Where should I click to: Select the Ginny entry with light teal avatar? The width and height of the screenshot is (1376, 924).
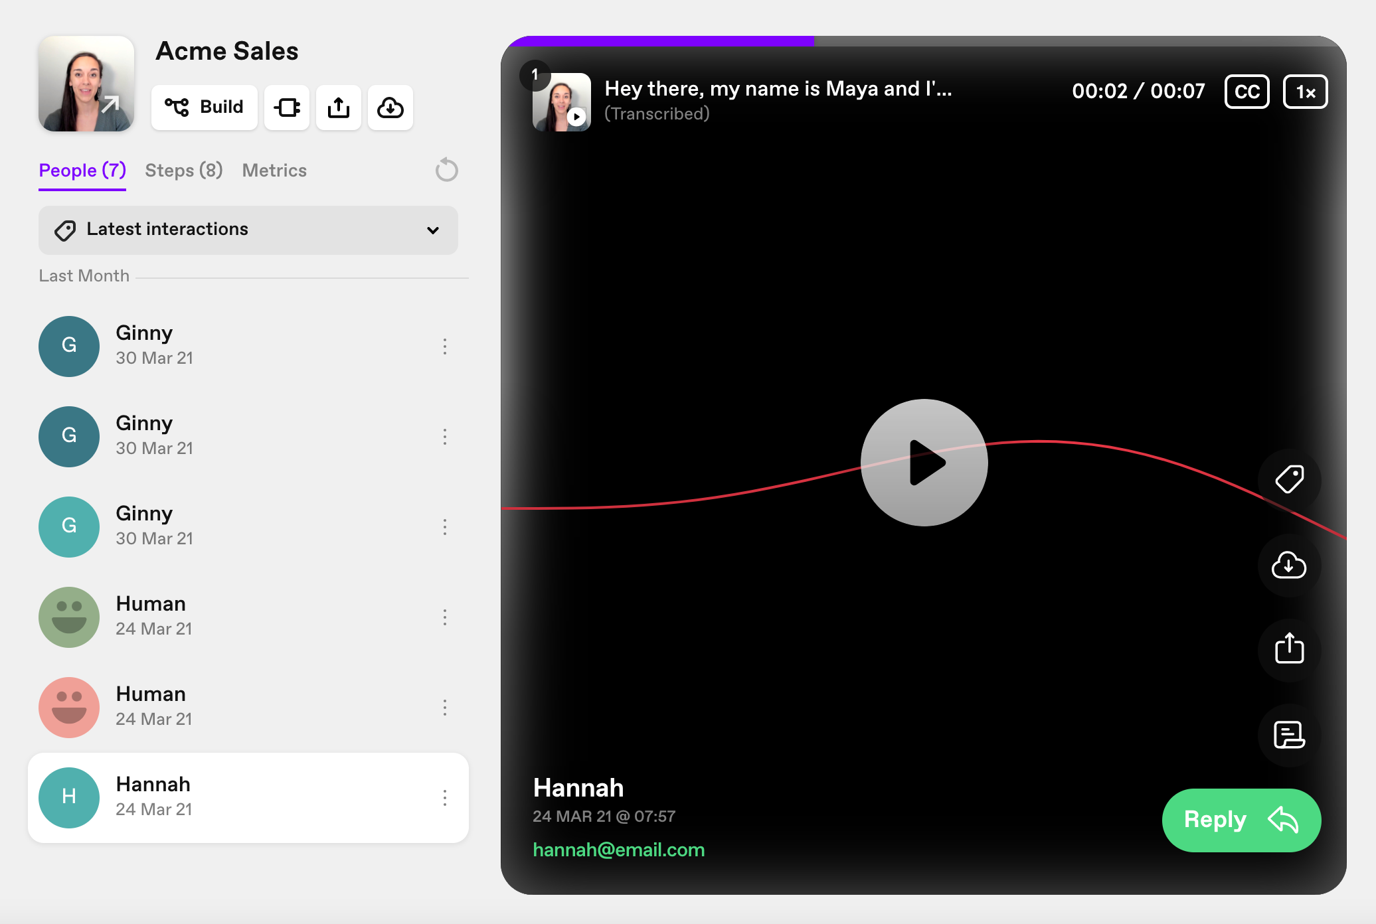248,526
